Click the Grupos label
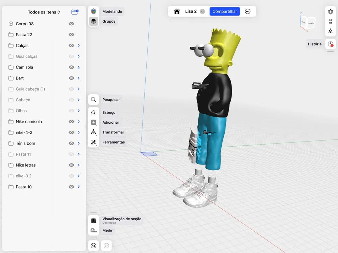Image resolution: width=338 pixels, height=253 pixels. point(108,21)
